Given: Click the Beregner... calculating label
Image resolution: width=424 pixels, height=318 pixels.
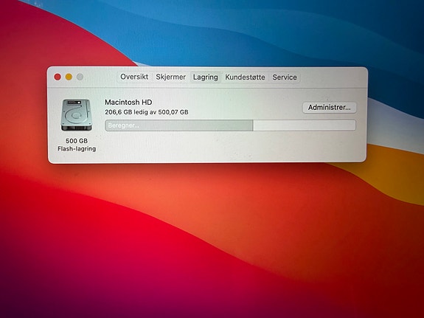Looking at the screenshot, I should 124,125.
